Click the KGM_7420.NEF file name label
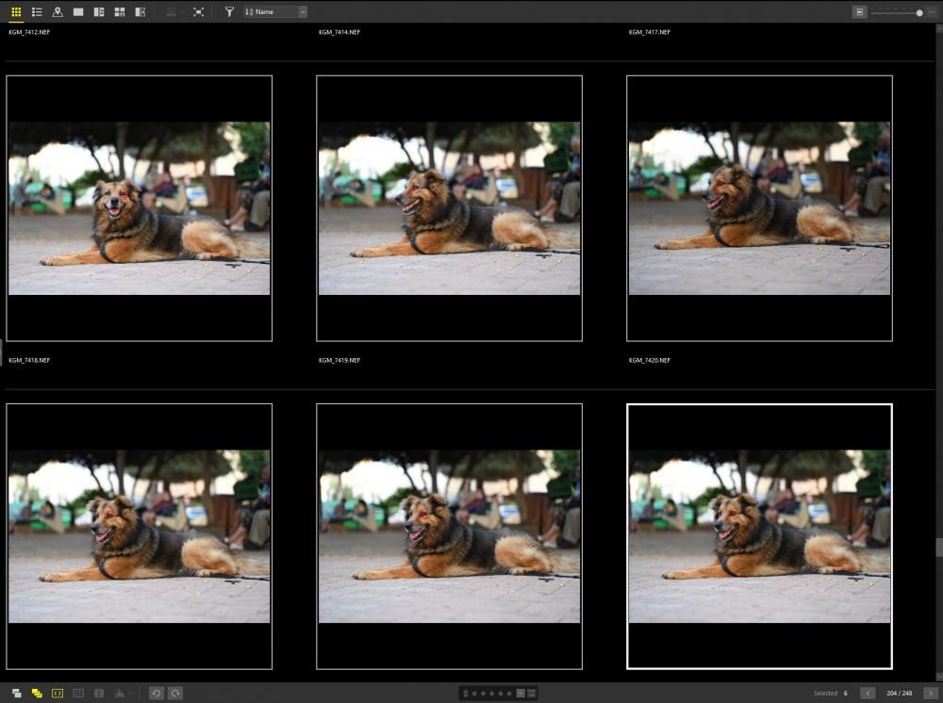Image resolution: width=943 pixels, height=703 pixels. [650, 361]
